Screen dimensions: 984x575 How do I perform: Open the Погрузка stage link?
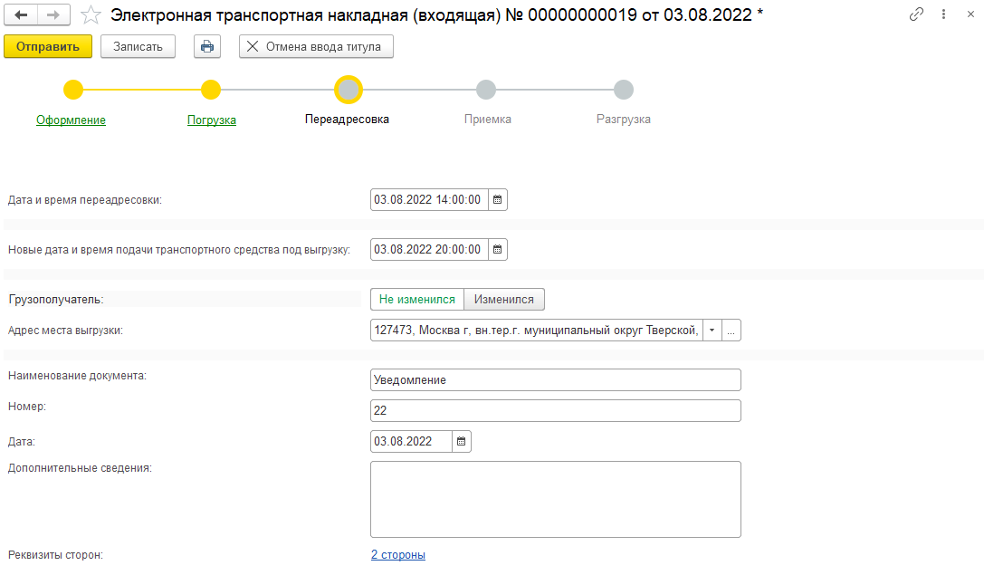212,120
